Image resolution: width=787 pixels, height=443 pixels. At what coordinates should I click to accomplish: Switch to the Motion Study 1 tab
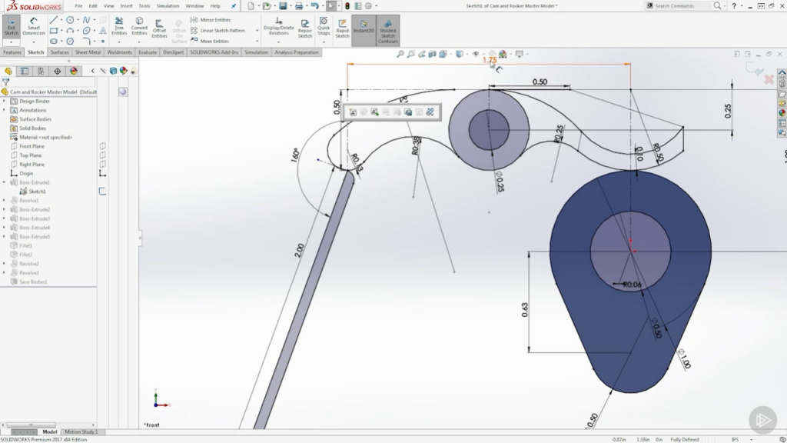click(x=81, y=431)
